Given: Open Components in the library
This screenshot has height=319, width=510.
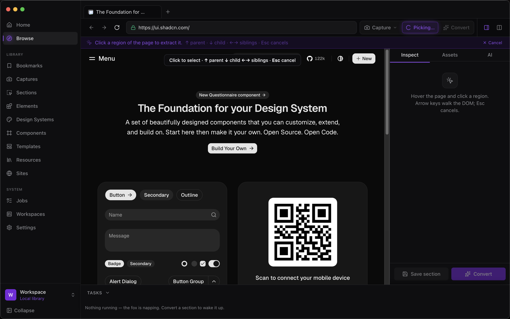Looking at the screenshot, I should (40, 133).
